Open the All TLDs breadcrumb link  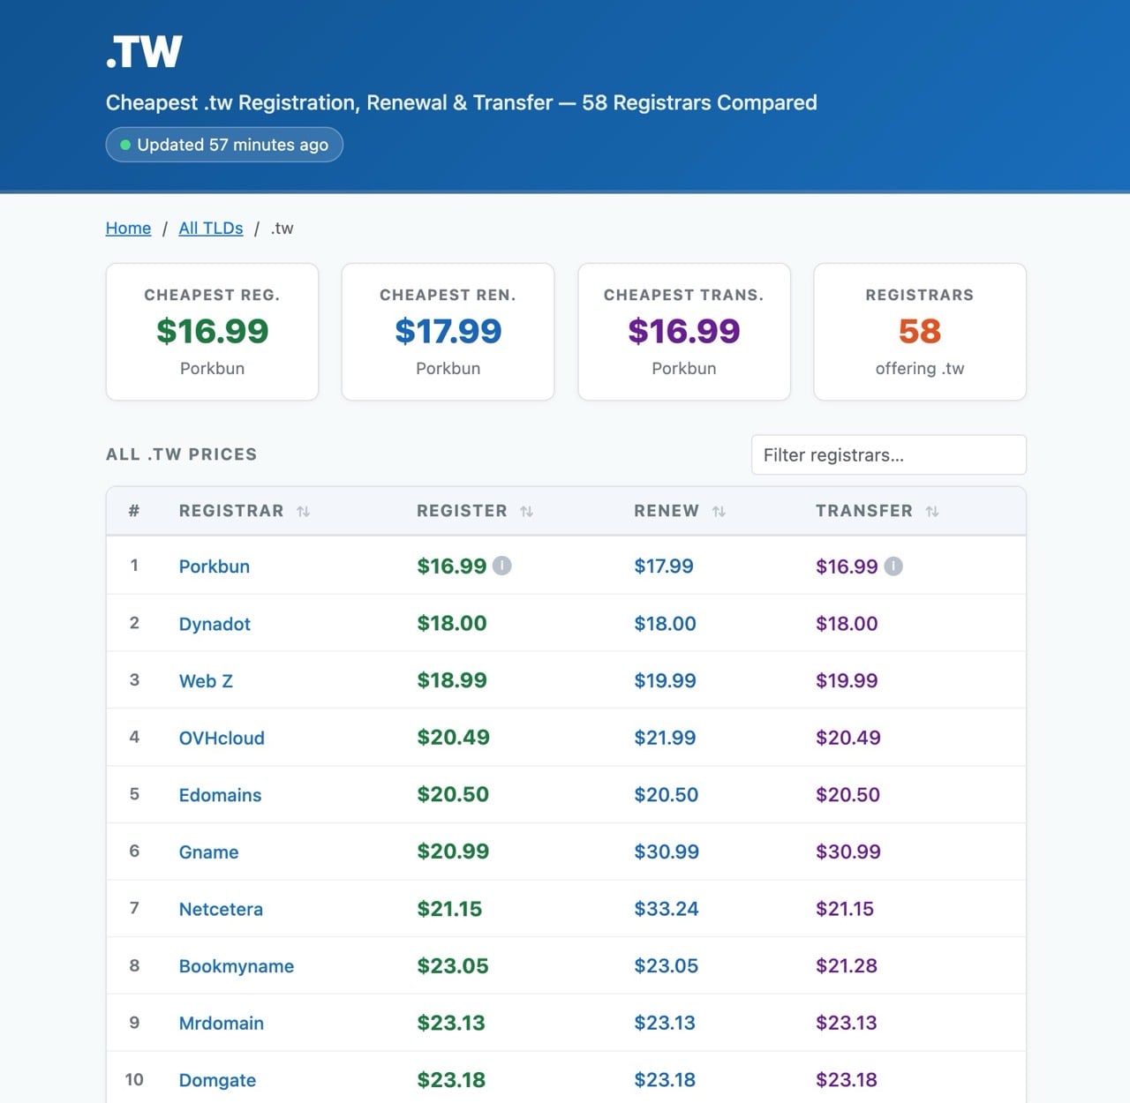pos(210,229)
